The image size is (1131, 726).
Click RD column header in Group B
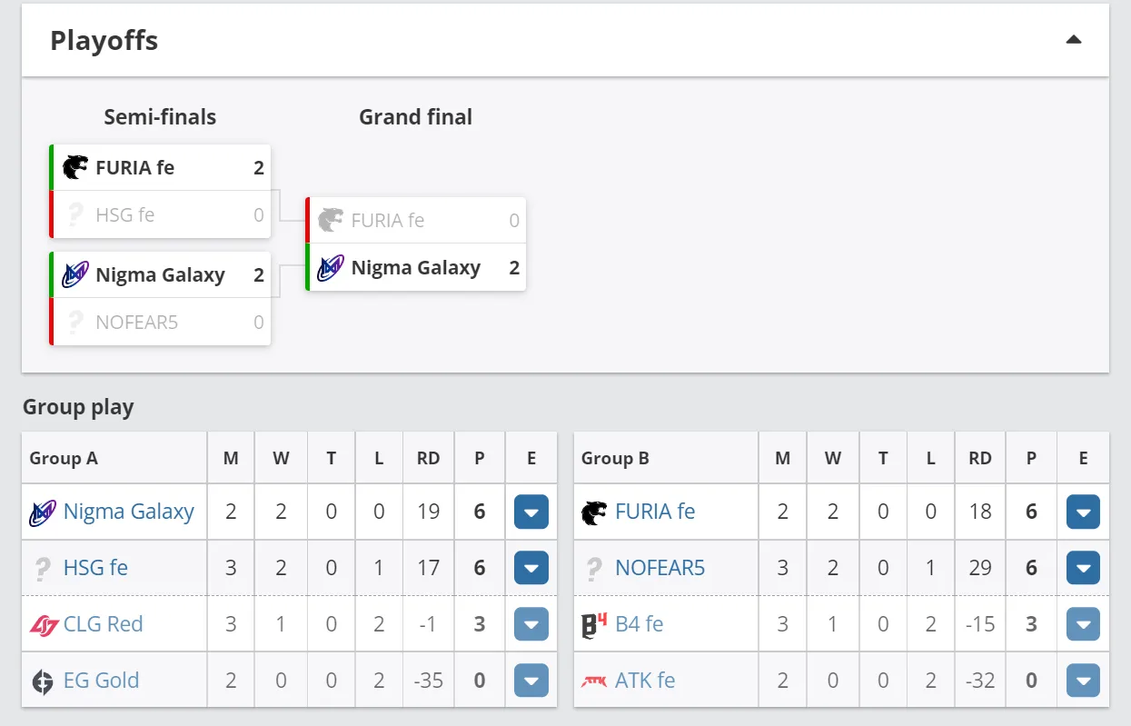point(980,458)
